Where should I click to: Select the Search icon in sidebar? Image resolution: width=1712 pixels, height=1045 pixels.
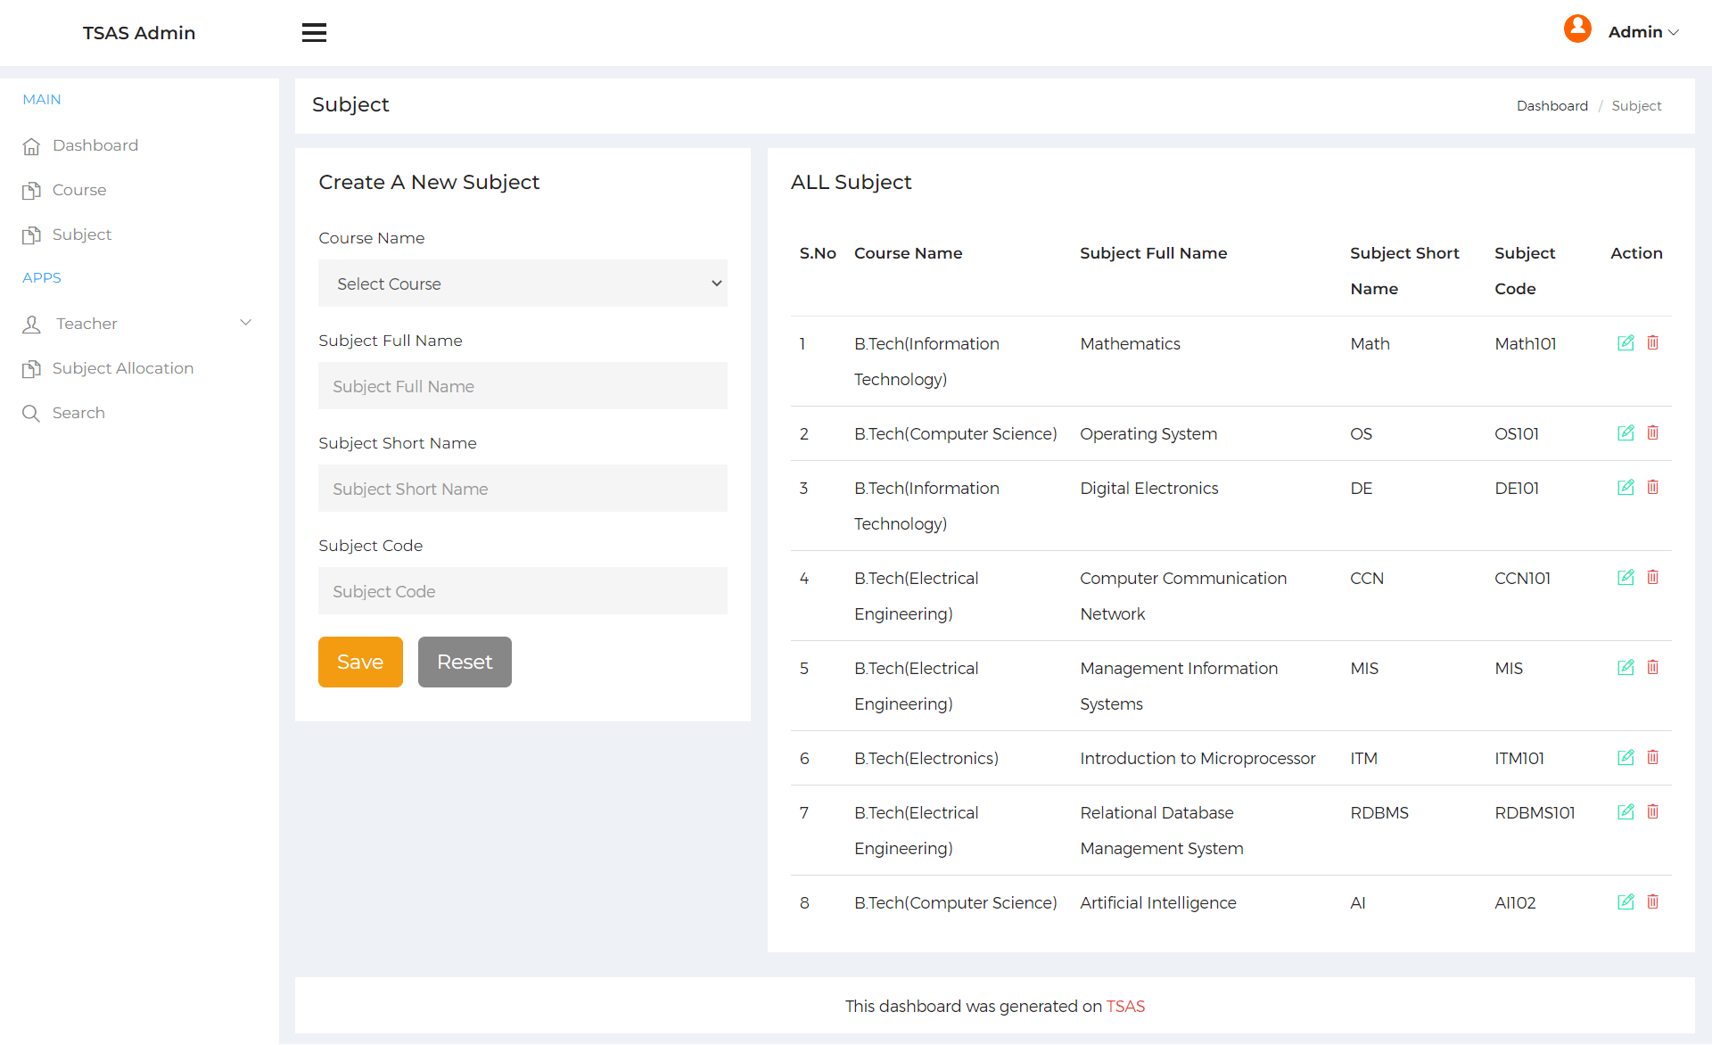pyautogui.click(x=32, y=413)
